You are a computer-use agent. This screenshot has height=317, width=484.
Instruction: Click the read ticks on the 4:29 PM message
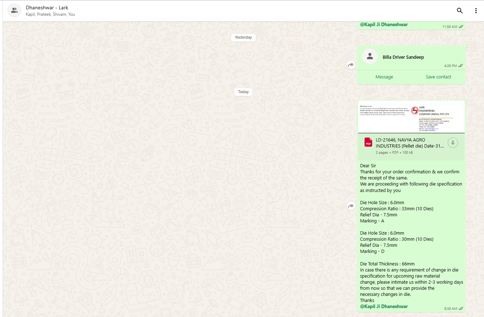click(460, 66)
